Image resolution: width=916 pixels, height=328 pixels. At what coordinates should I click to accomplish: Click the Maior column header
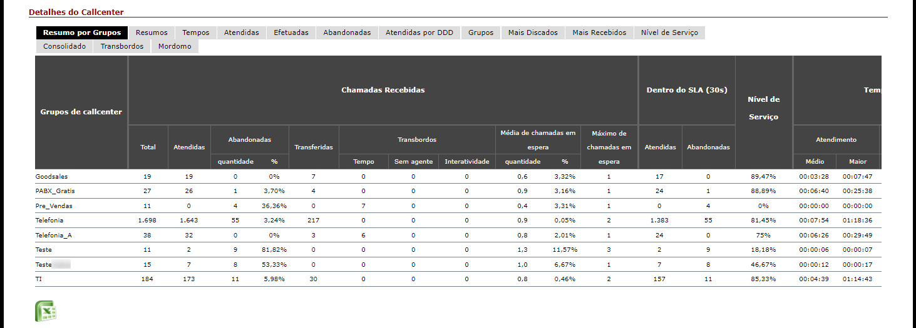pyautogui.click(x=858, y=162)
